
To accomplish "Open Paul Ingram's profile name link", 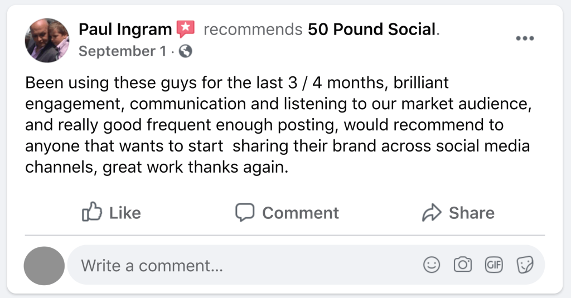I will 126,29.
